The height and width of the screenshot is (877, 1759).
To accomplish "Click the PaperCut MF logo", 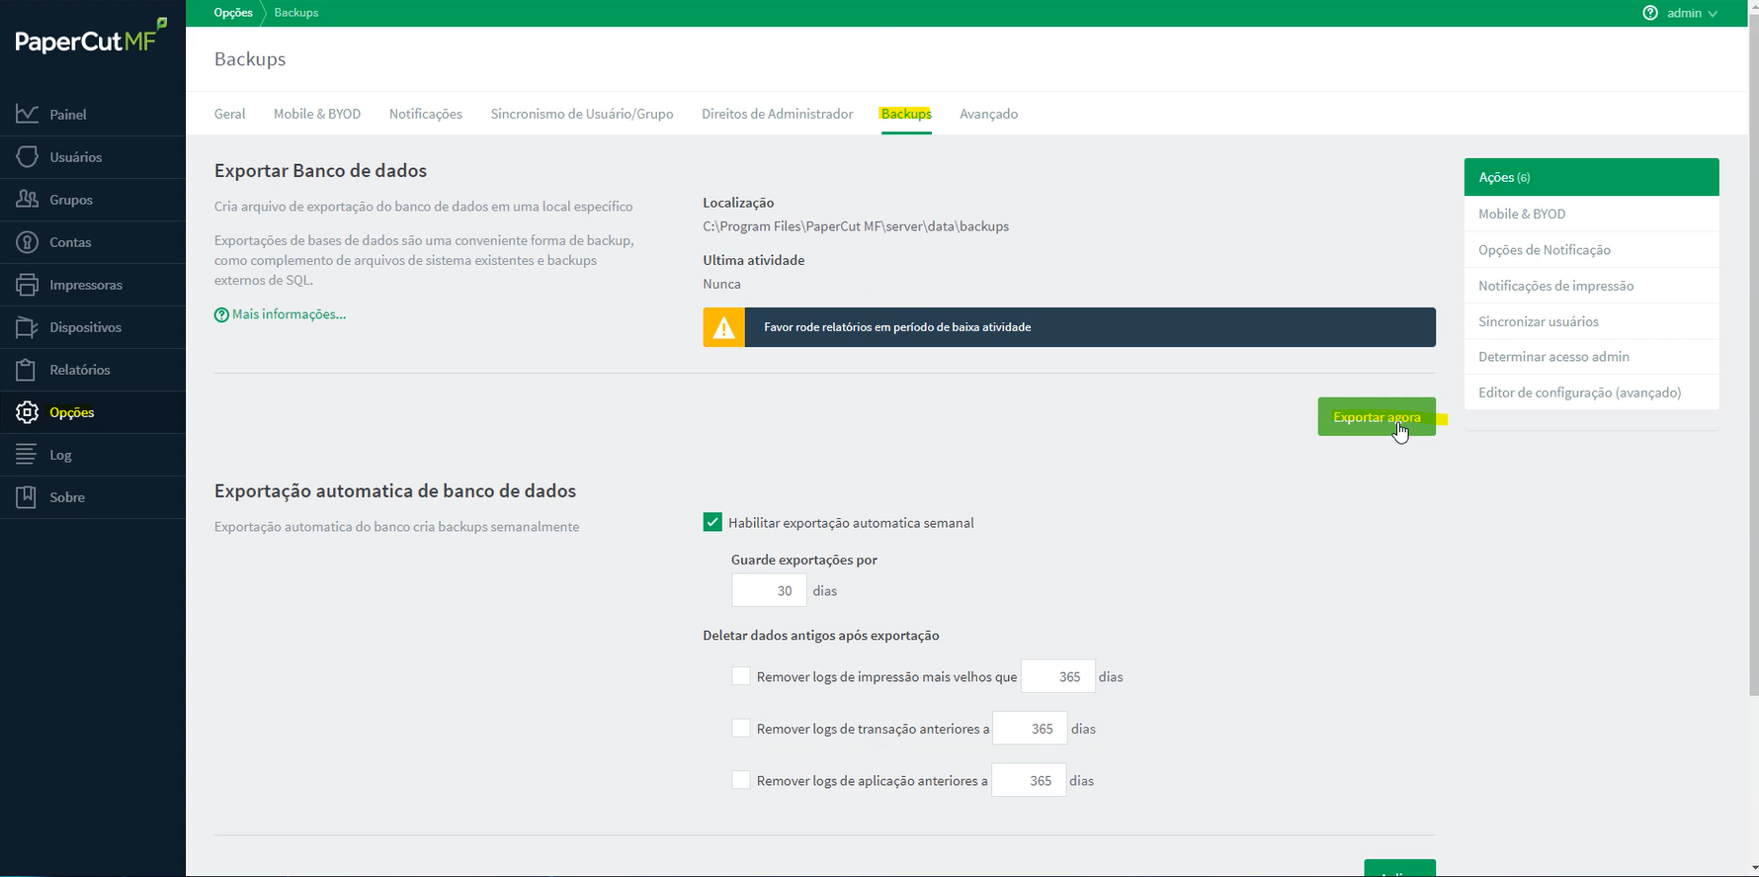I will [90, 38].
